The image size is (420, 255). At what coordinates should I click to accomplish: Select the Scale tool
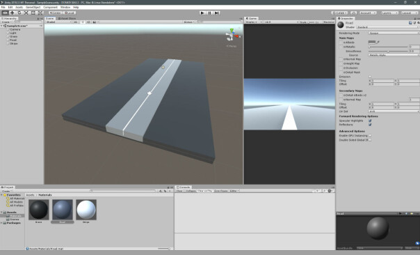pos(26,13)
